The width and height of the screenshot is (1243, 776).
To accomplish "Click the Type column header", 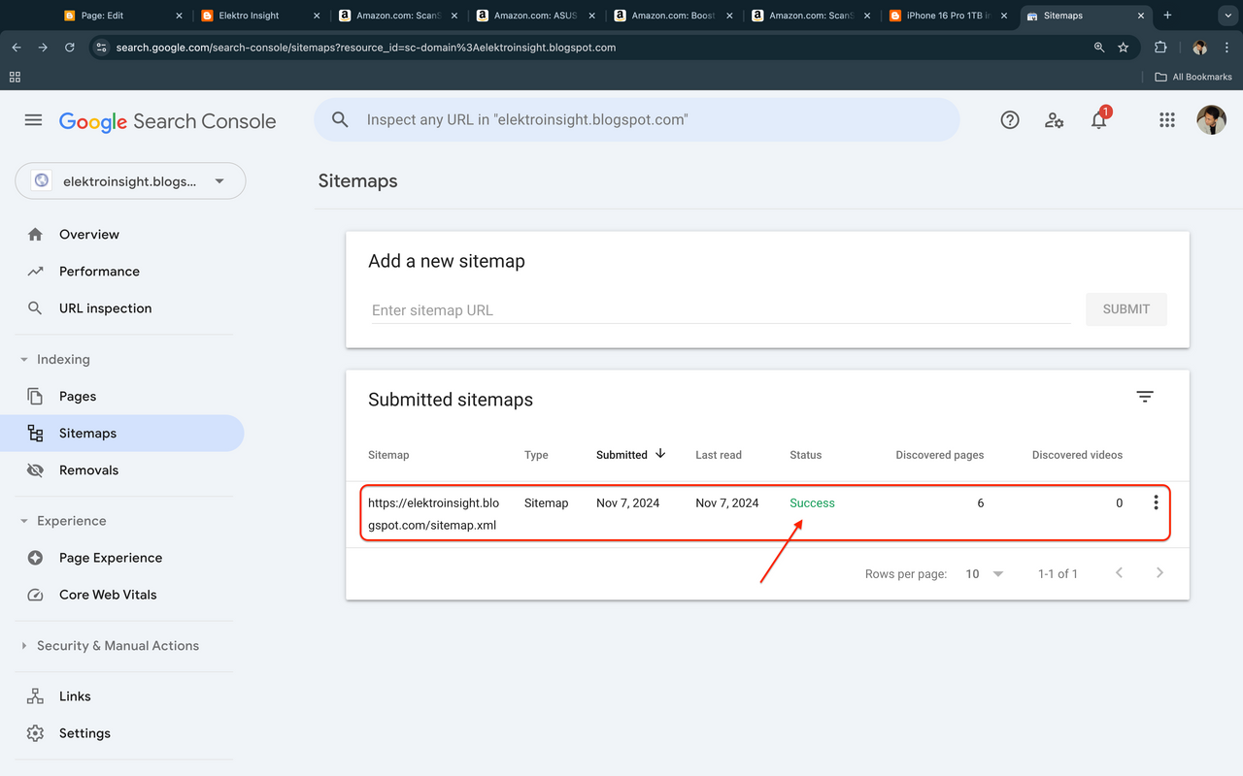I will point(536,455).
